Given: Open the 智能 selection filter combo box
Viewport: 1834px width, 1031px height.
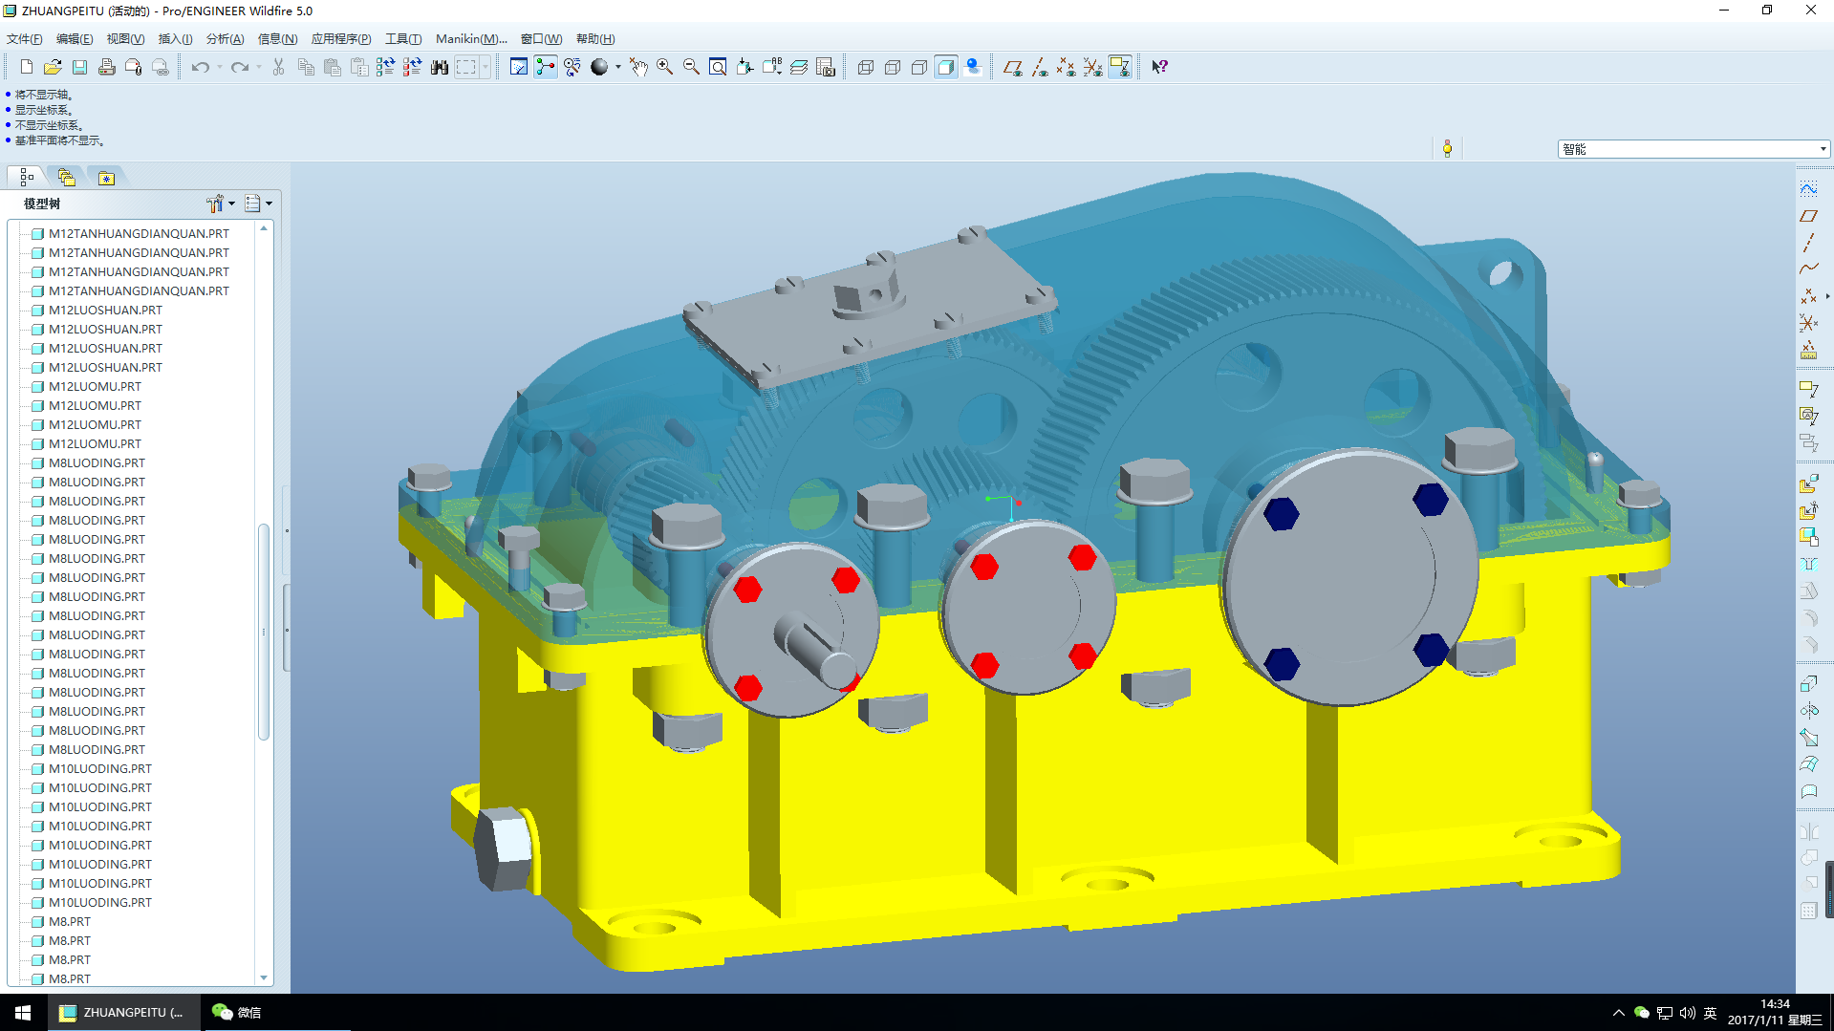Looking at the screenshot, I should pyautogui.click(x=1694, y=149).
